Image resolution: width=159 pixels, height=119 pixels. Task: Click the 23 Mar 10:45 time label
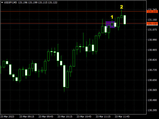pos(84,116)
